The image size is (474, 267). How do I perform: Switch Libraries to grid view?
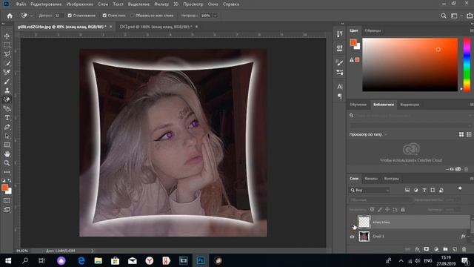click(461, 134)
